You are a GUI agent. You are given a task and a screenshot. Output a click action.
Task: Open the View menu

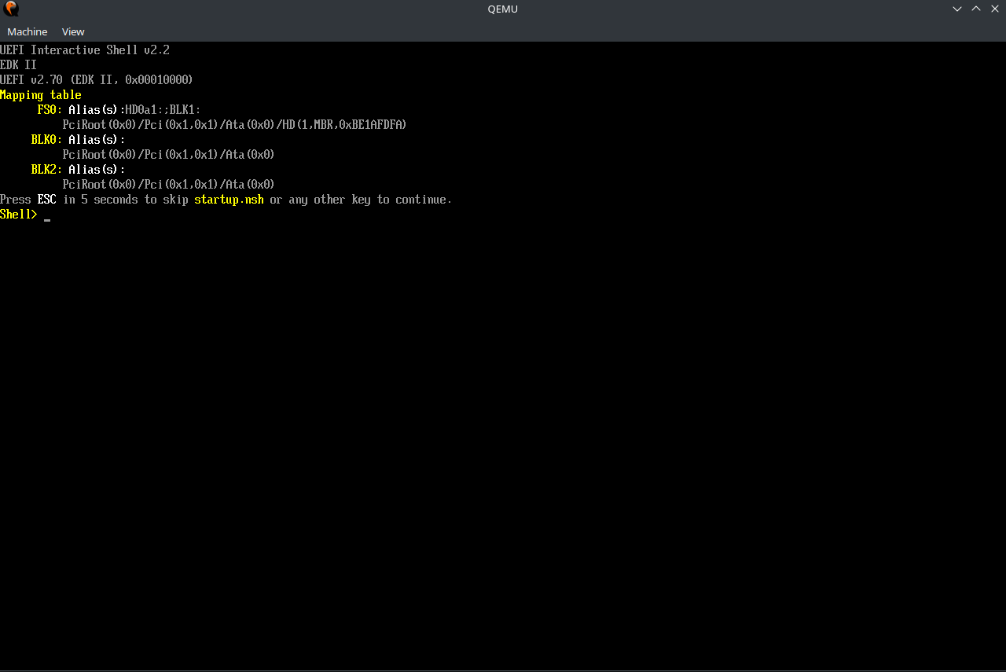click(x=72, y=31)
